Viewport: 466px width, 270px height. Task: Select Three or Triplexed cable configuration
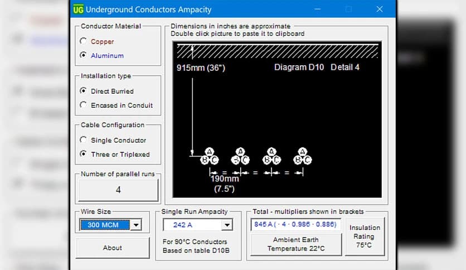[84, 154]
